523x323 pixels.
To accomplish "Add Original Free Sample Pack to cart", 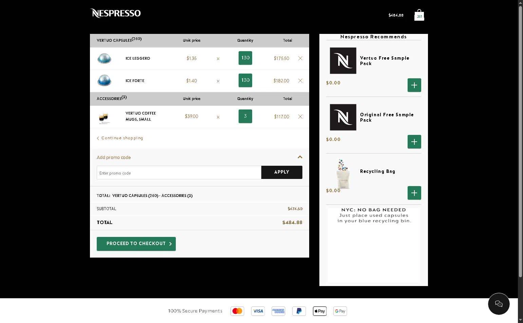I will (x=414, y=142).
